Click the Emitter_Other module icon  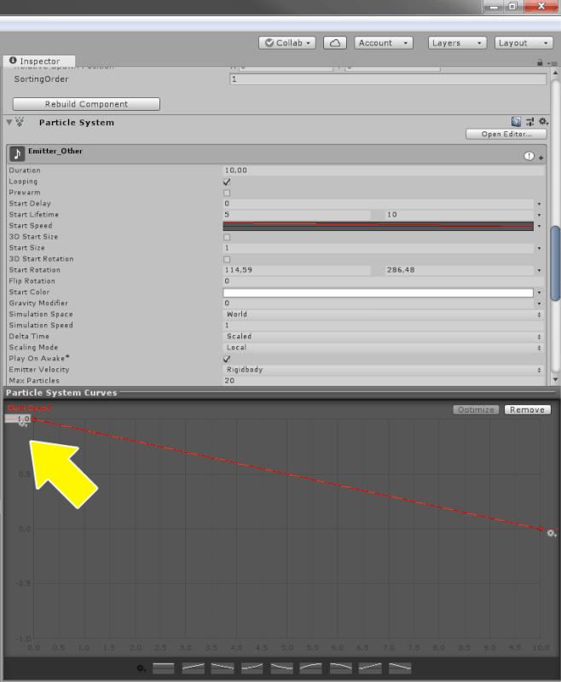[17, 153]
